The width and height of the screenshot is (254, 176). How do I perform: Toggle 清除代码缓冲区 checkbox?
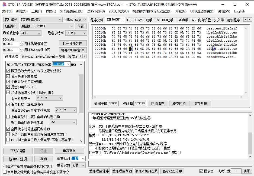click(x=21, y=44)
